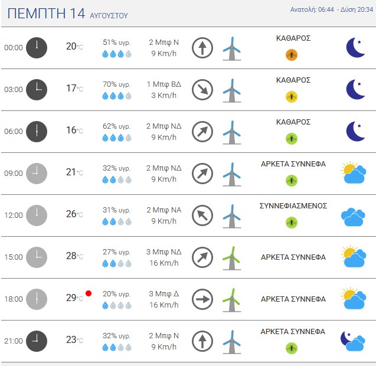376x366 pixels.
Task: Click the yellow mosquito icon at 03:00
Action: tap(292, 97)
